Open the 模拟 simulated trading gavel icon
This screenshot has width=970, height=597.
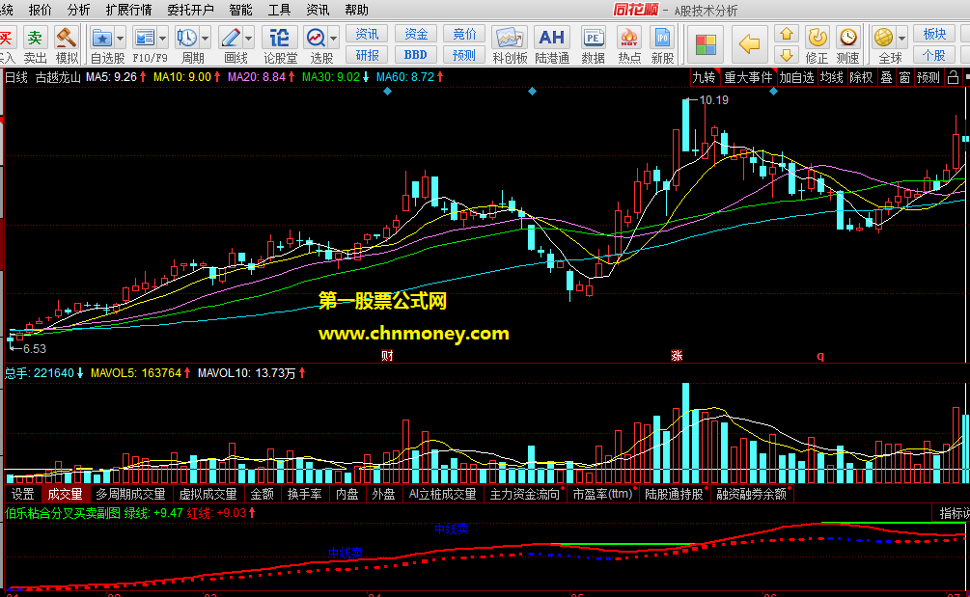(x=67, y=44)
